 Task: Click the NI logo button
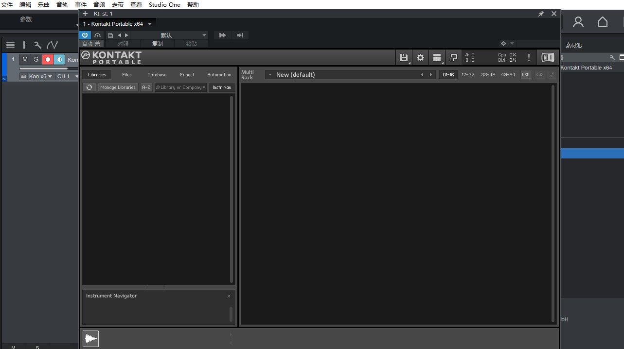(x=548, y=57)
